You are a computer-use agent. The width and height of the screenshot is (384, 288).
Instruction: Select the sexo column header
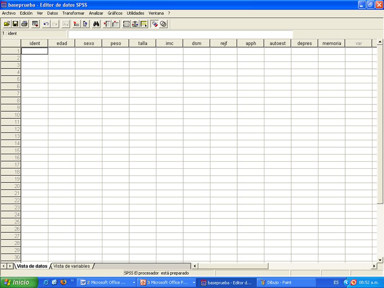point(89,43)
